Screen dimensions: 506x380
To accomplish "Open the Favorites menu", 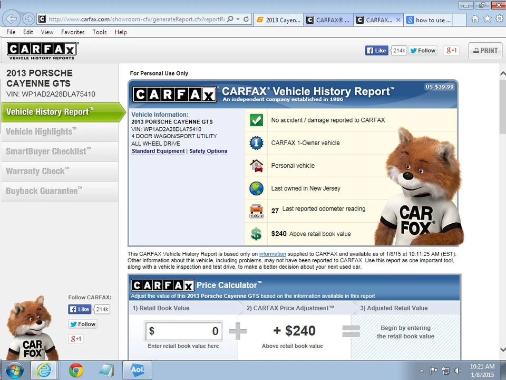I will [x=73, y=32].
